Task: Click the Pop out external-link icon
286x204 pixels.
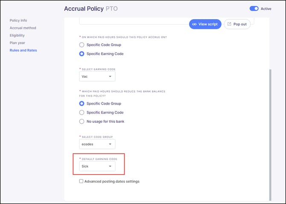Action: click(229, 24)
